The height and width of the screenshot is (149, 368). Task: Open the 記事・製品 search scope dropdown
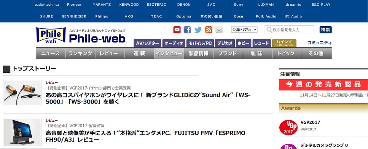pos(244,30)
